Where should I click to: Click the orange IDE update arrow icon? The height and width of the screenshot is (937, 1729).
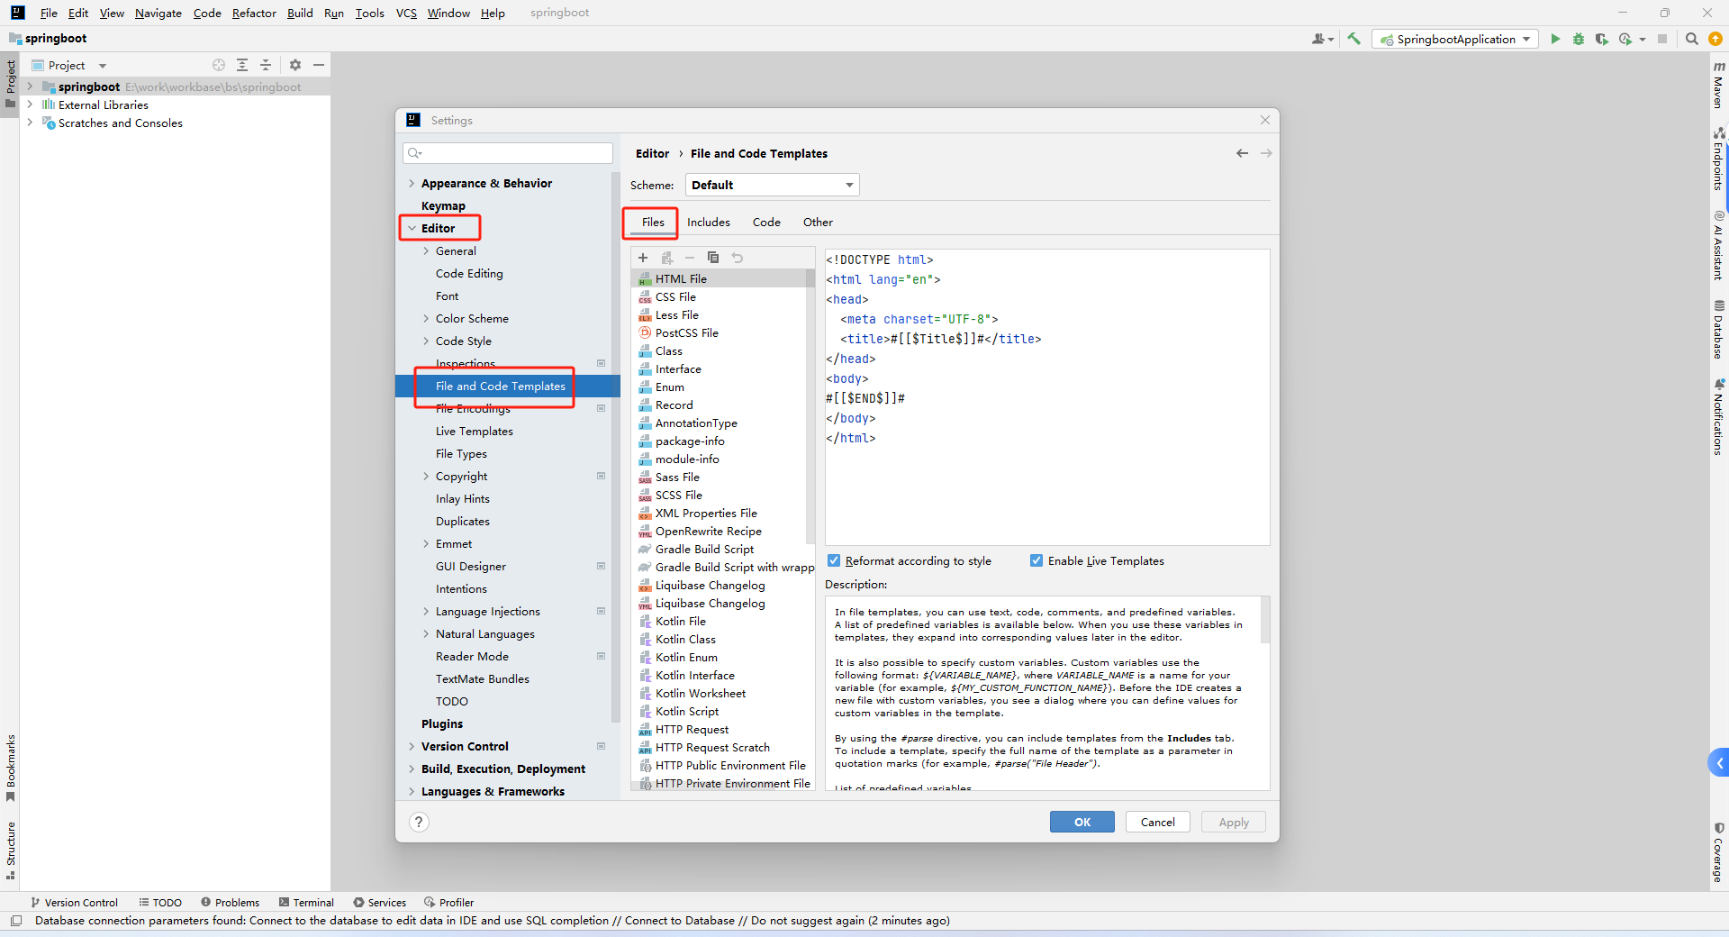pyautogui.click(x=1715, y=39)
